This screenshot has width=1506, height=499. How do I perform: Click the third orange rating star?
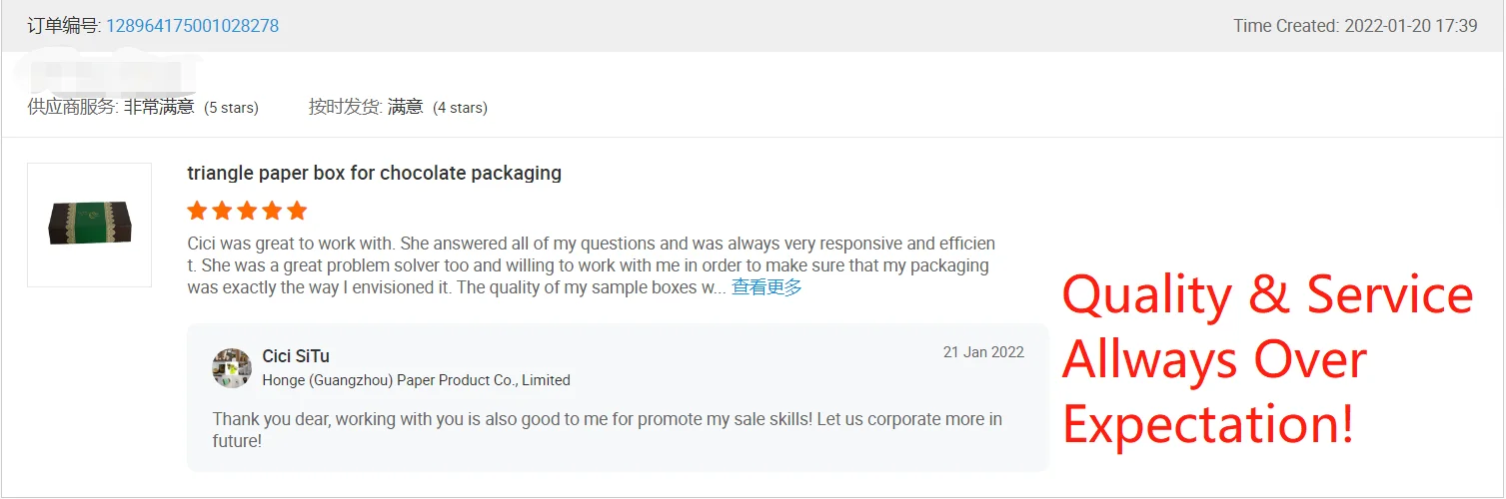(x=247, y=211)
